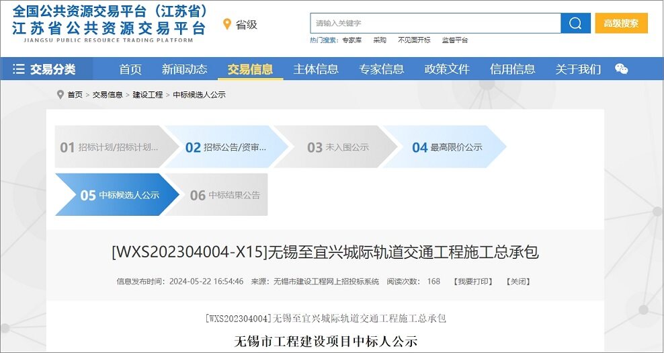Image resolution: width=664 pixels, height=353 pixels.
Task: Go to 首页 in the navigation bar
Action: coord(130,69)
